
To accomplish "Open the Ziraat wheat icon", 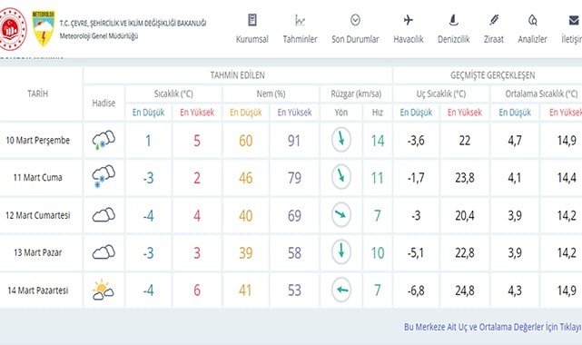I will pos(494,20).
